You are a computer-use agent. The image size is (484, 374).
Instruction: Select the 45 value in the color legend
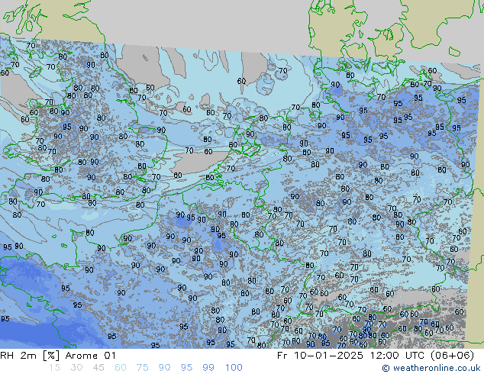98,368
